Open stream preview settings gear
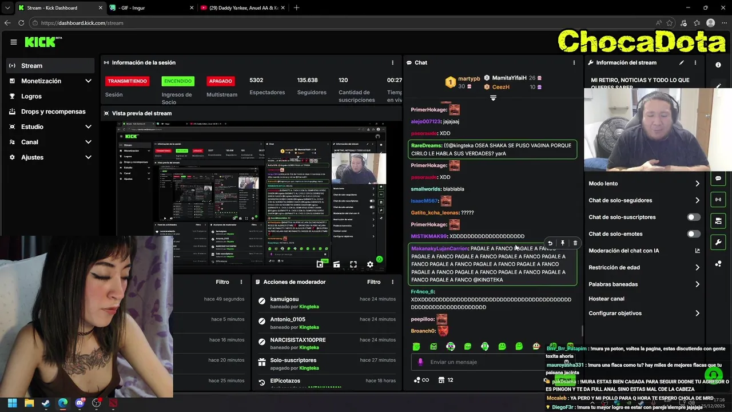This screenshot has width=732, height=412. point(370,264)
